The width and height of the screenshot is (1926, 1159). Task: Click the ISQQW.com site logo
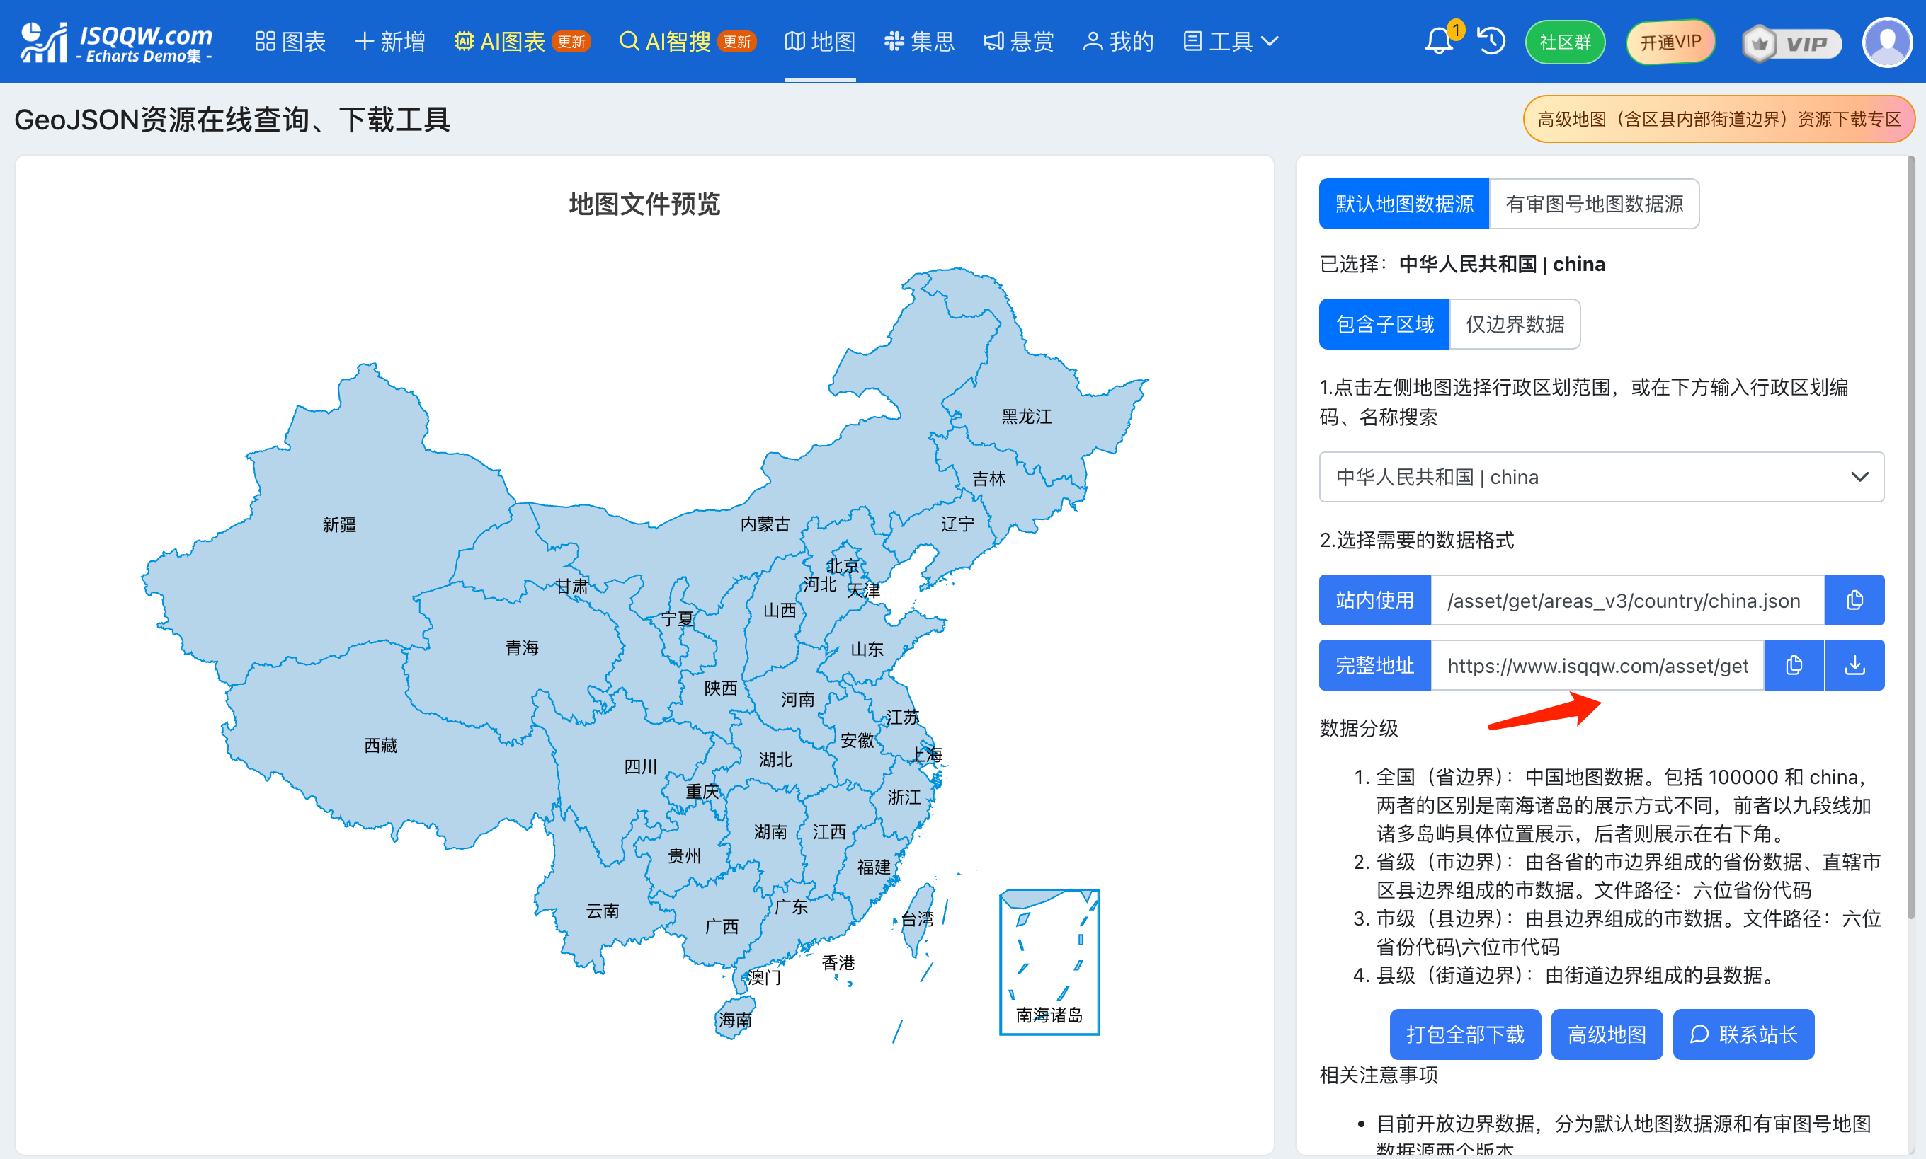click(x=118, y=42)
